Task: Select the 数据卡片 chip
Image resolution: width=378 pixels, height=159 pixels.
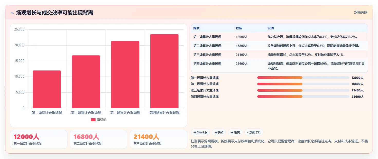Action: (254, 132)
